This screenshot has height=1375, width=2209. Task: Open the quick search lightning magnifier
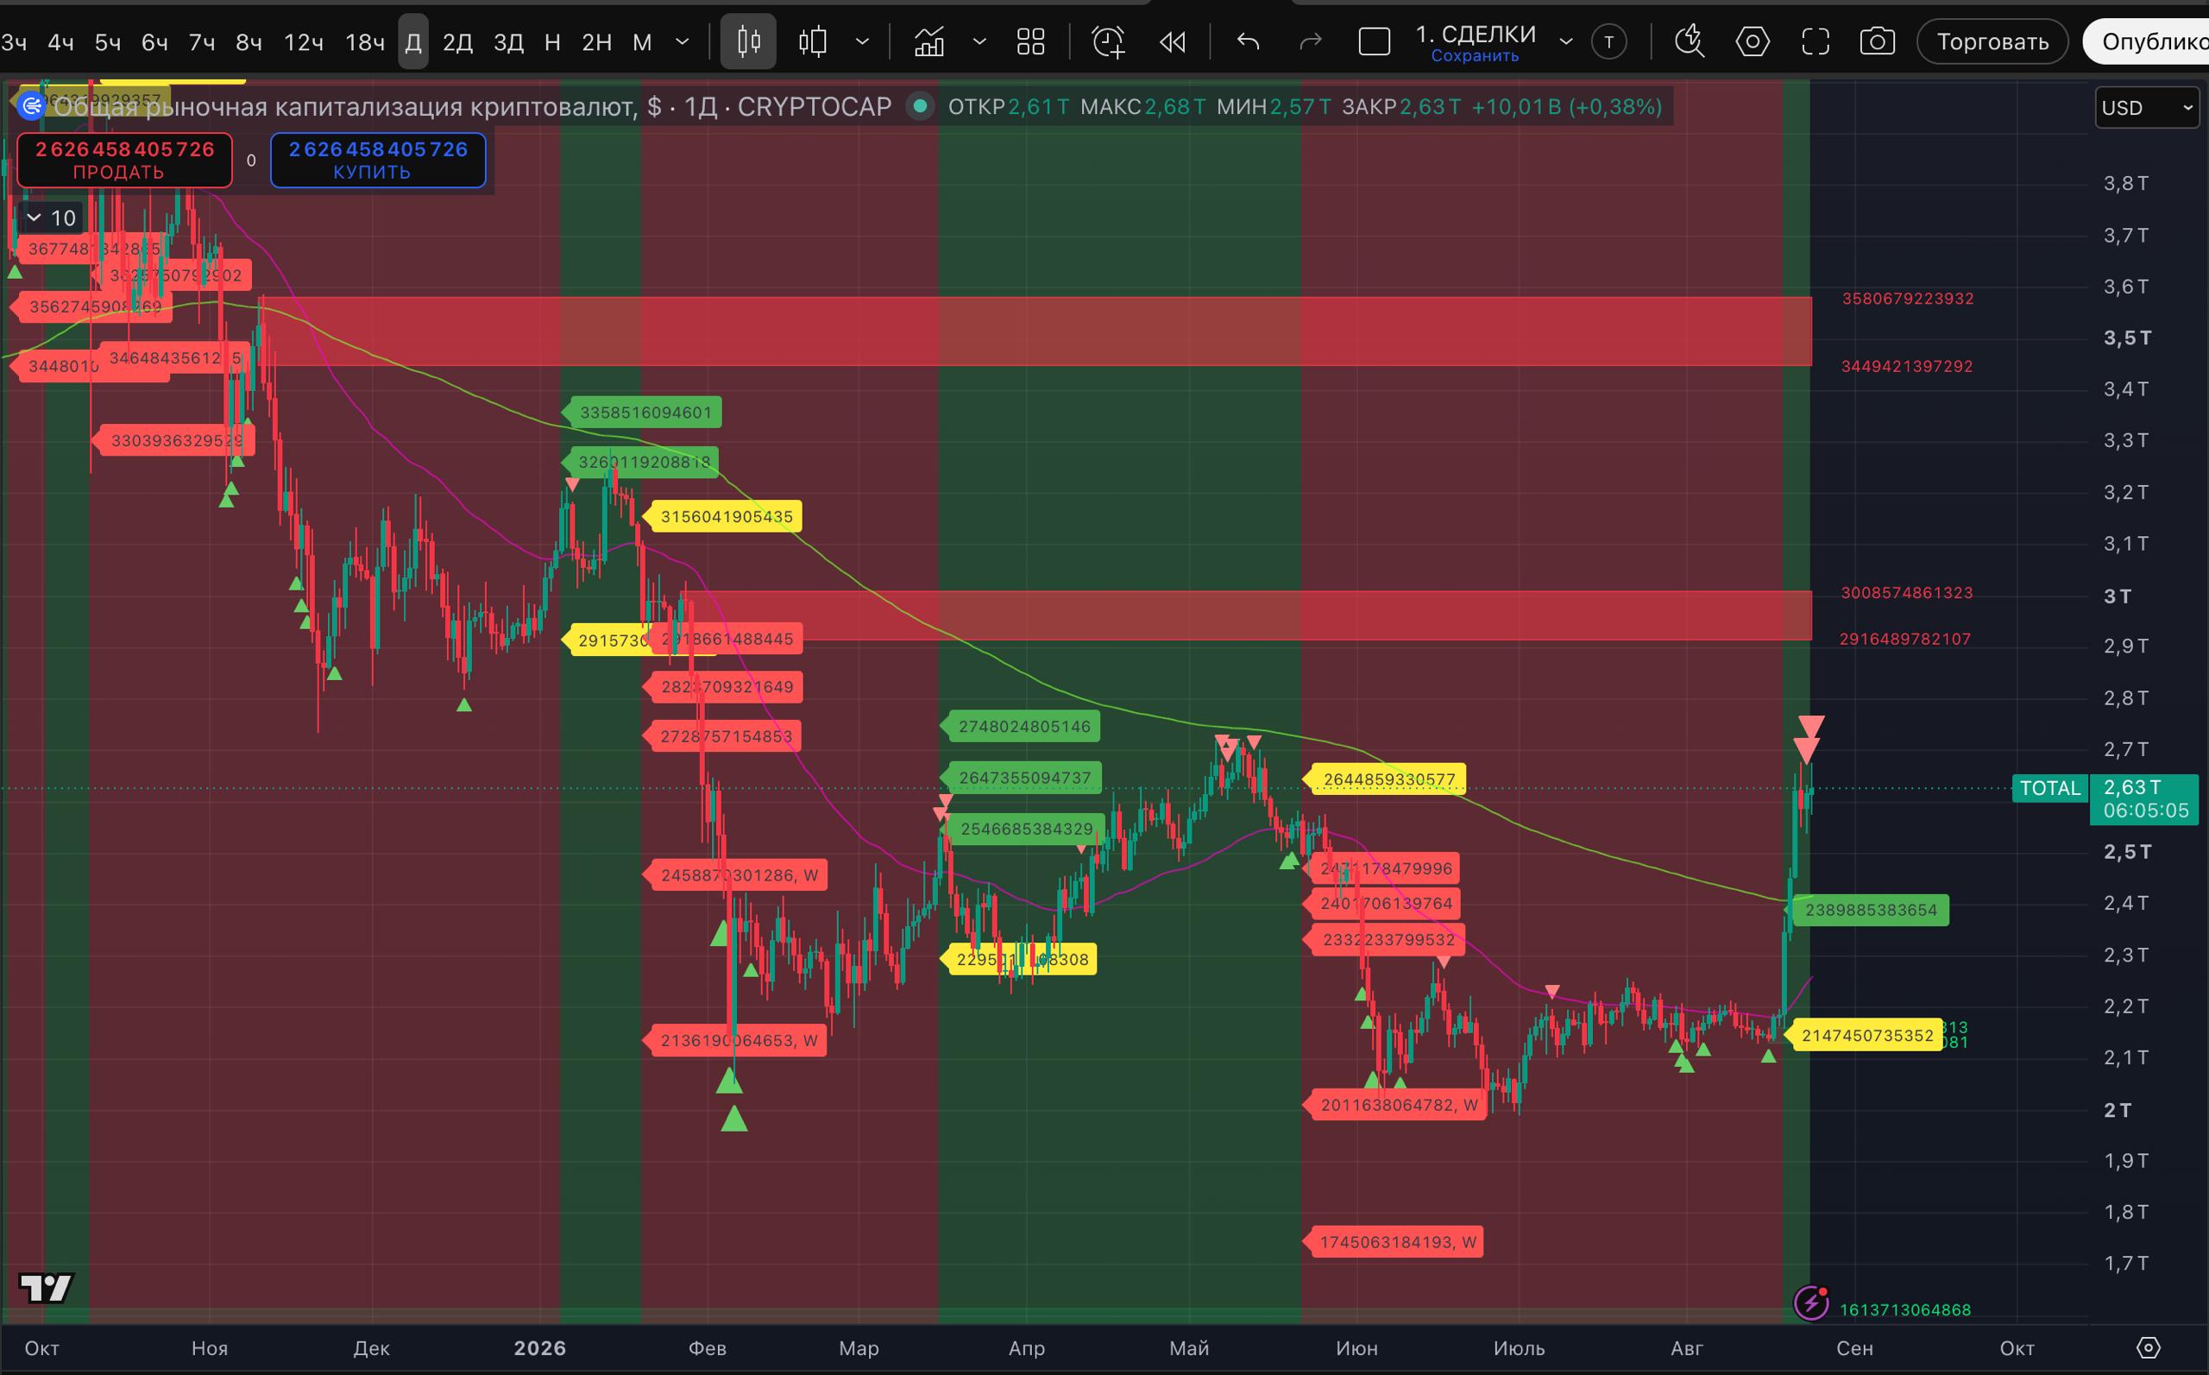pyautogui.click(x=1689, y=41)
